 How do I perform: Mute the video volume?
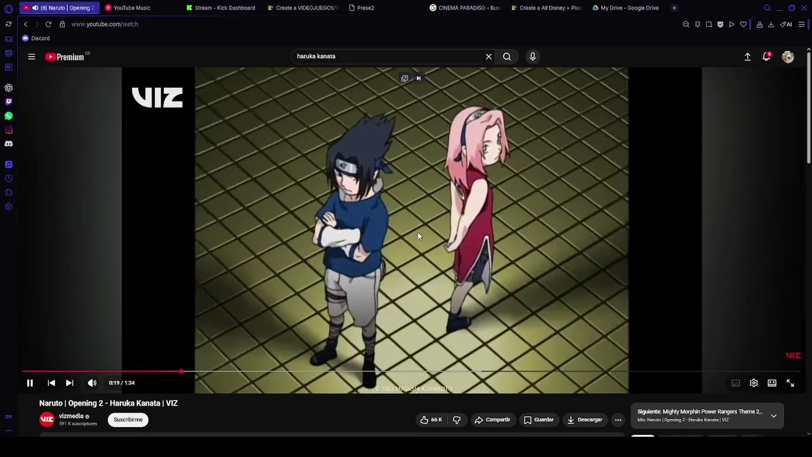click(92, 383)
